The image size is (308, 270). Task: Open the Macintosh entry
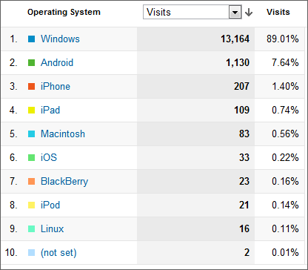(x=63, y=134)
